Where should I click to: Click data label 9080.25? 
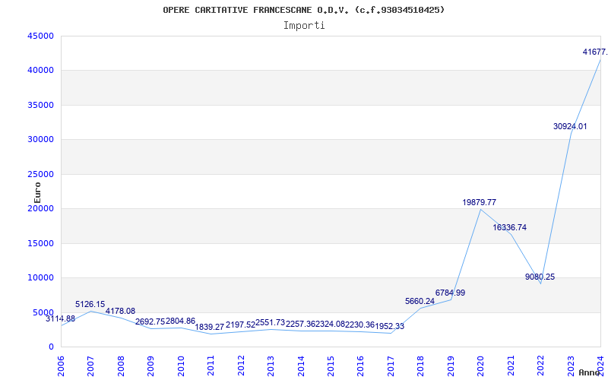(x=540, y=277)
